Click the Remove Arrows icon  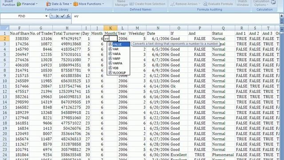pyautogui.click(x=173, y=4)
